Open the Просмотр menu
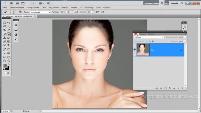The height and width of the screenshot is (113, 201). 89,8
